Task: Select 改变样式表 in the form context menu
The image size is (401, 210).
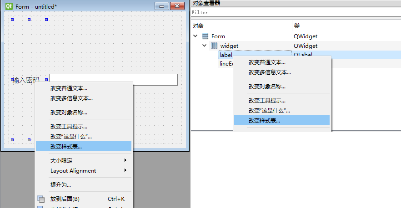Action: point(84,147)
